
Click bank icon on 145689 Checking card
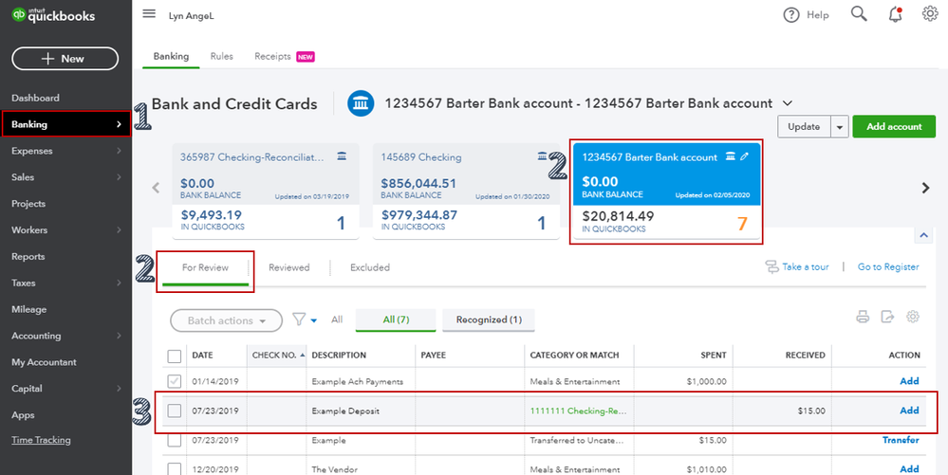click(x=542, y=156)
